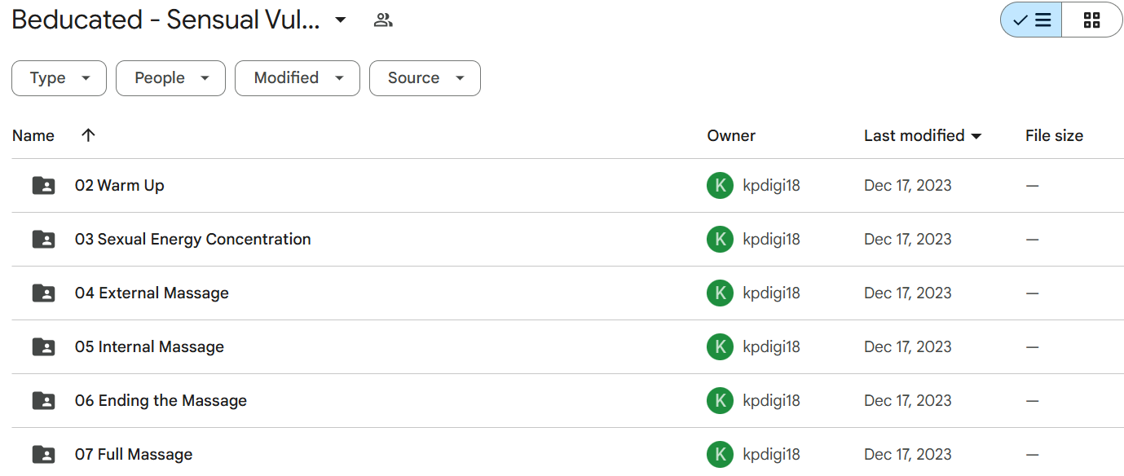The height and width of the screenshot is (476, 1124).
Task: Open the People filter dropdown
Action: pos(170,78)
